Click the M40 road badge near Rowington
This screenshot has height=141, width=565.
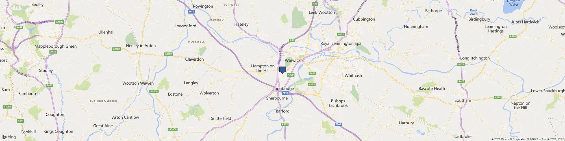pyautogui.click(x=192, y=12)
